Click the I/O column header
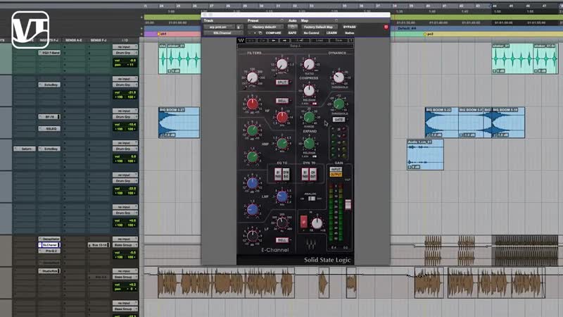Viewport: 563px width, 317px height. 125,40
